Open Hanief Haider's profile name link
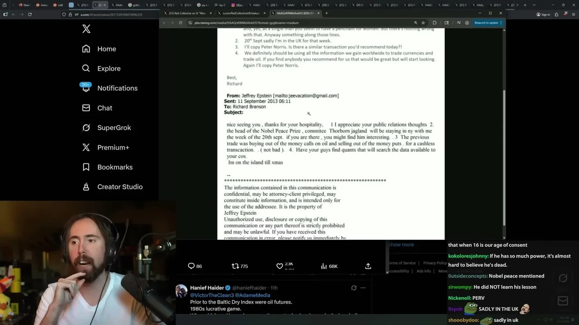Screen dimensions: 579x325 207,288
